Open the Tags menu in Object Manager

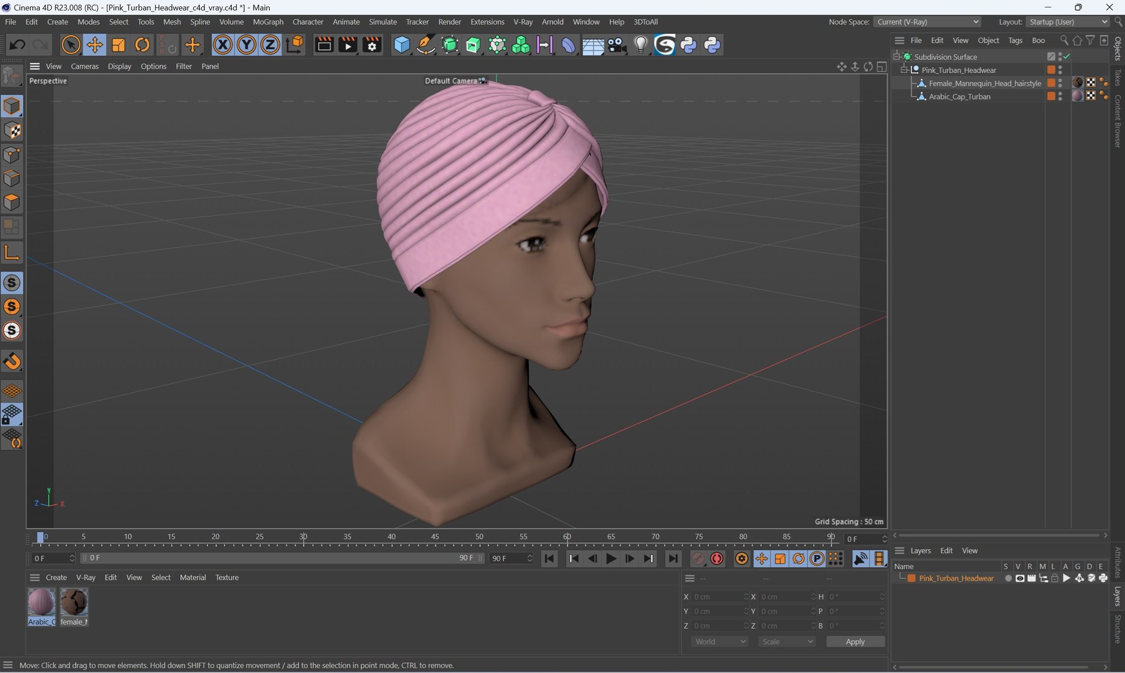[1015, 41]
